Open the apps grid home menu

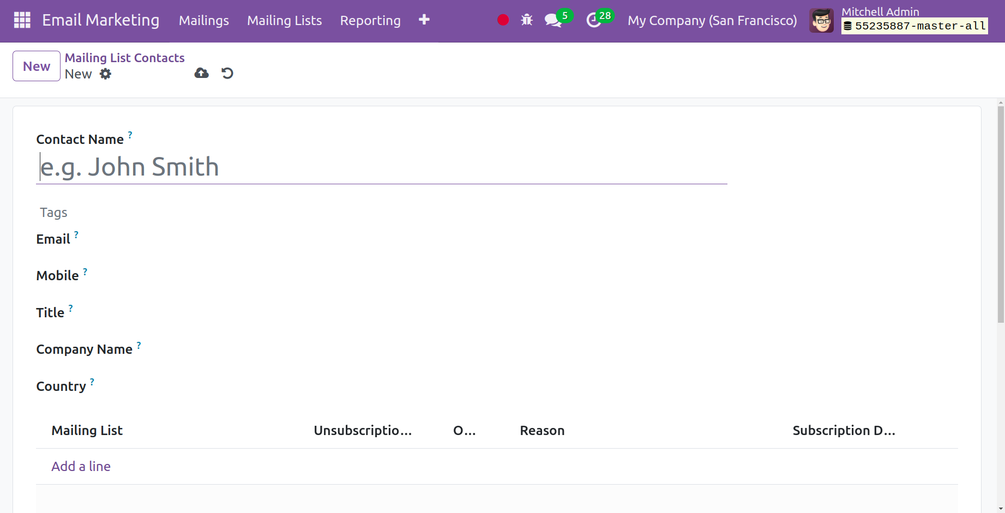tap(22, 20)
